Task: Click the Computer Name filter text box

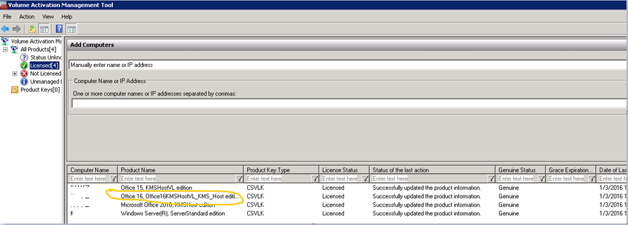Action: click(89, 178)
